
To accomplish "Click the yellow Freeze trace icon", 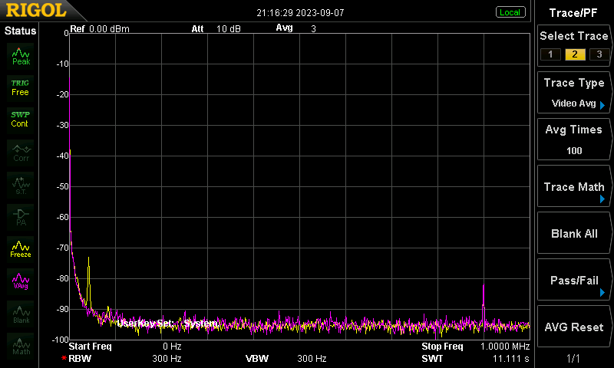I will [x=21, y=249].
